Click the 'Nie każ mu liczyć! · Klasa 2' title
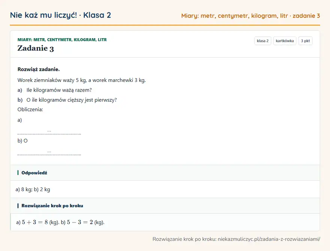Viewport: 330px width, 251px height. [x=60, y=15]
